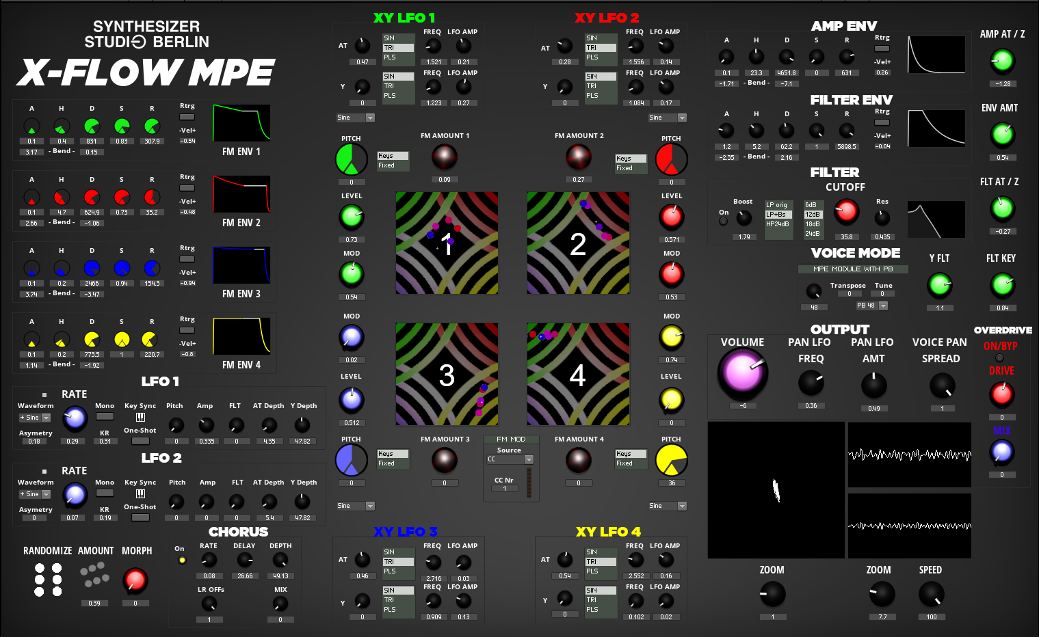Click the Transpose value field

point(850,294)
